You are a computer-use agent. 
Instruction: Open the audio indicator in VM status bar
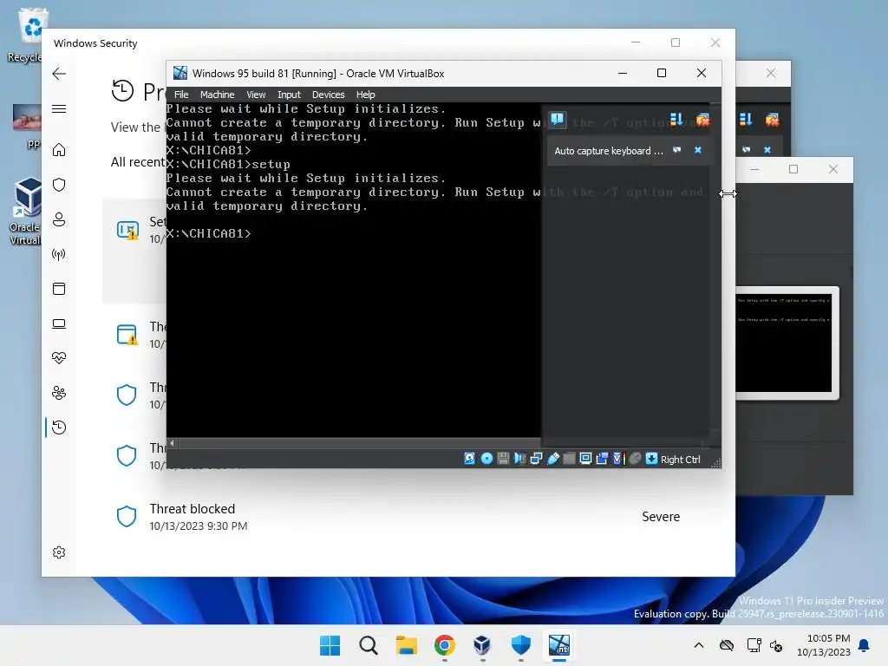520,459
